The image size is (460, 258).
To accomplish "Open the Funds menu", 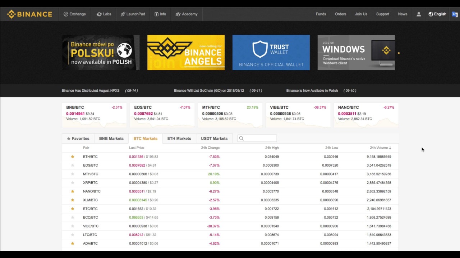I will point(321,14).
